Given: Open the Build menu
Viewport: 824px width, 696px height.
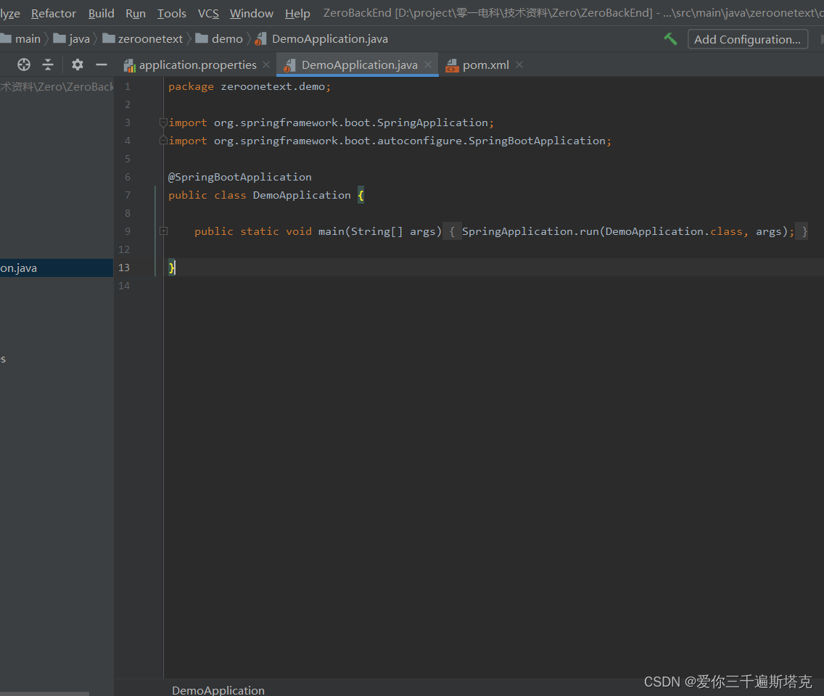Looking at the screenshot, I should (101, 13).
